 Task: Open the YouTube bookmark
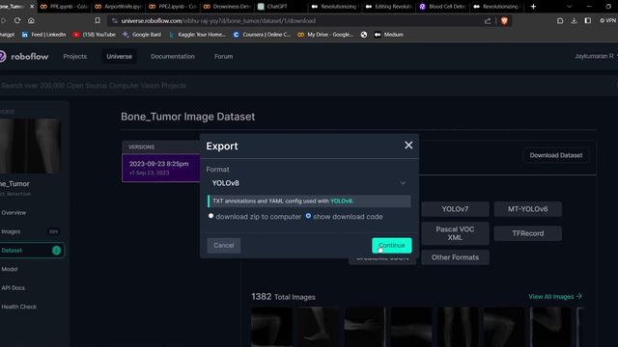click(x=94, y=35)
